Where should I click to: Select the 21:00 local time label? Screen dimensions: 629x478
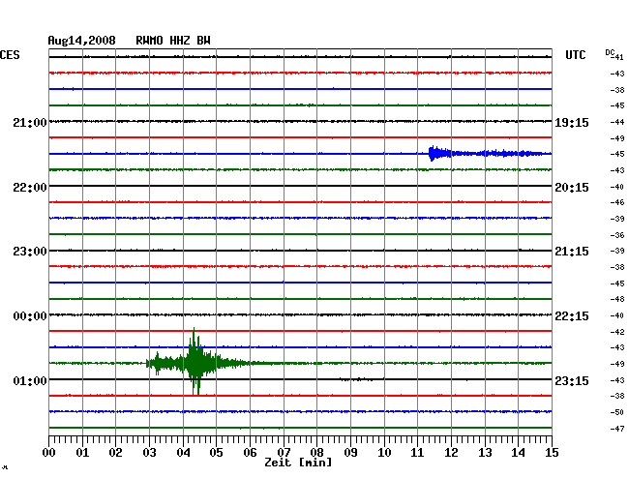coord(30,123)
